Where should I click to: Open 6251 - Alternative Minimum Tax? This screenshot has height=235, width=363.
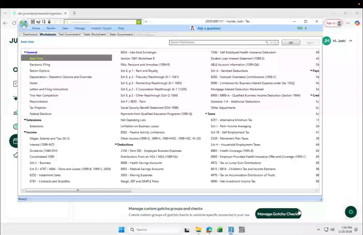(231, 120)
